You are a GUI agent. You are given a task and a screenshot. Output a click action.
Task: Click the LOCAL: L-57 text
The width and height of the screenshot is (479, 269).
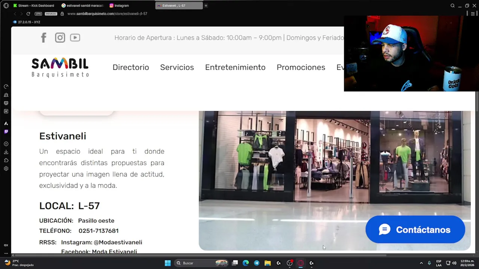(x=69, y=206)
